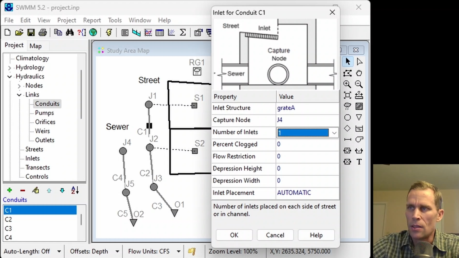Click Help in the Inlet dialog
Viewport: 459px width, 258px height.
[x=316, y=235]
